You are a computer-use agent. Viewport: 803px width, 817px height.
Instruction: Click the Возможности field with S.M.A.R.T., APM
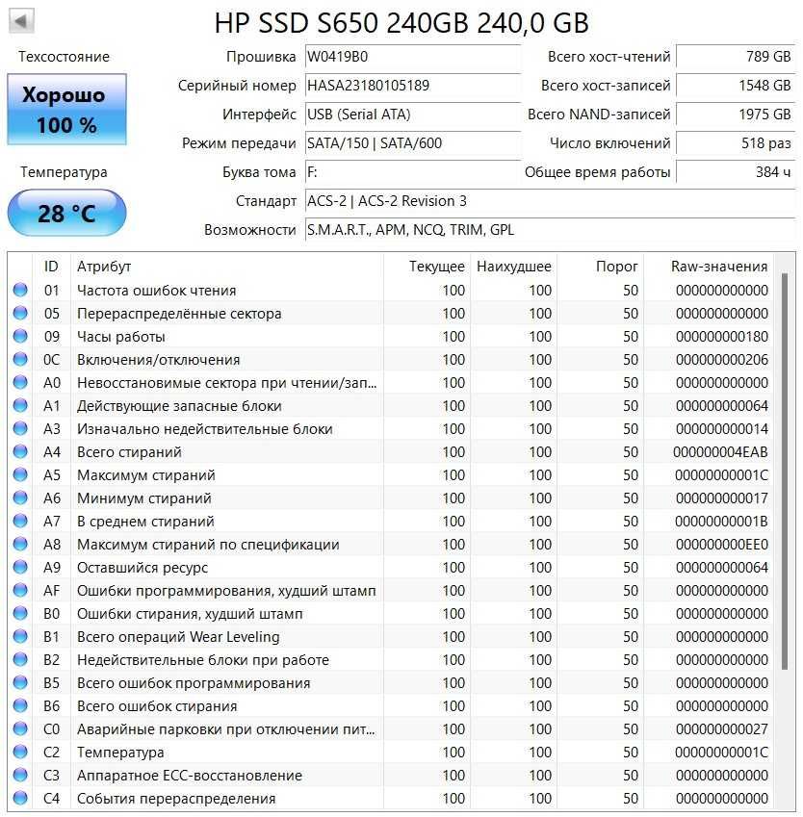550,230
